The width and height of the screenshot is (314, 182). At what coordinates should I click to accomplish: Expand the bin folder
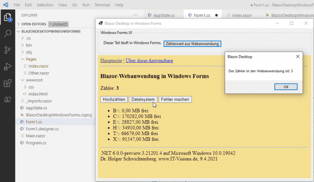tap(23, 45)
